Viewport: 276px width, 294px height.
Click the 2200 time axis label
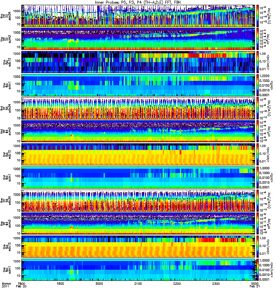pyautogui.click(x=177, y=284)
